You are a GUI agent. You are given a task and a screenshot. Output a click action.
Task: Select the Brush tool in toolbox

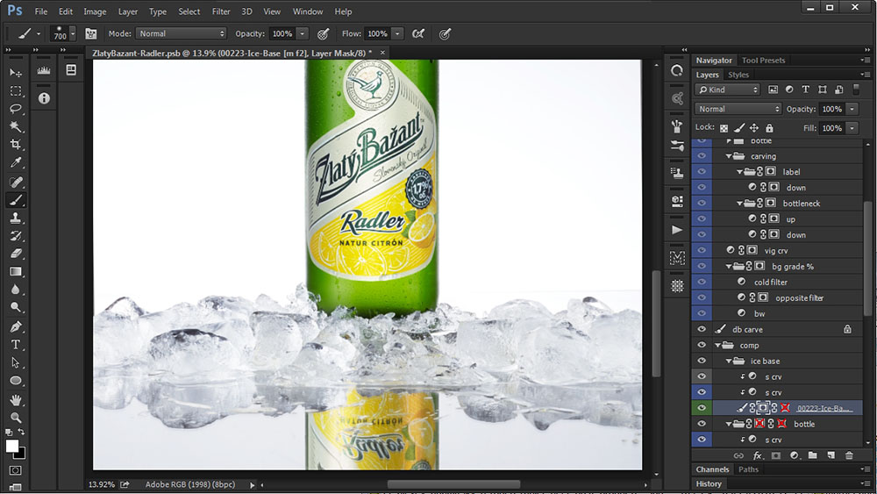16,200
